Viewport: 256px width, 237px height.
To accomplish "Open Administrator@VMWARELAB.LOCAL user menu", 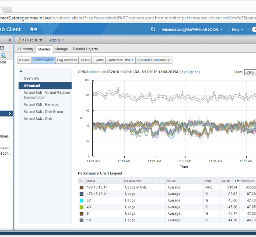I will pyautogui.click(x=192, y=30).
